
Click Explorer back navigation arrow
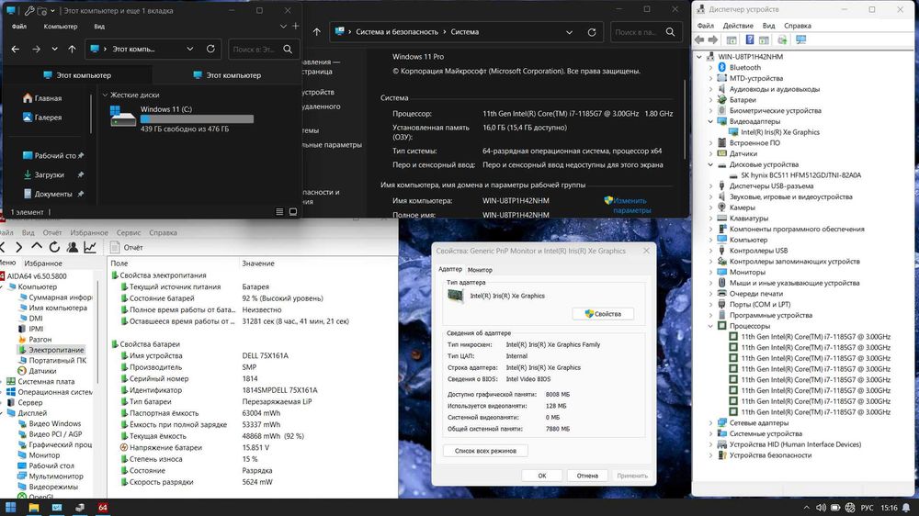[x=16, y=50]
